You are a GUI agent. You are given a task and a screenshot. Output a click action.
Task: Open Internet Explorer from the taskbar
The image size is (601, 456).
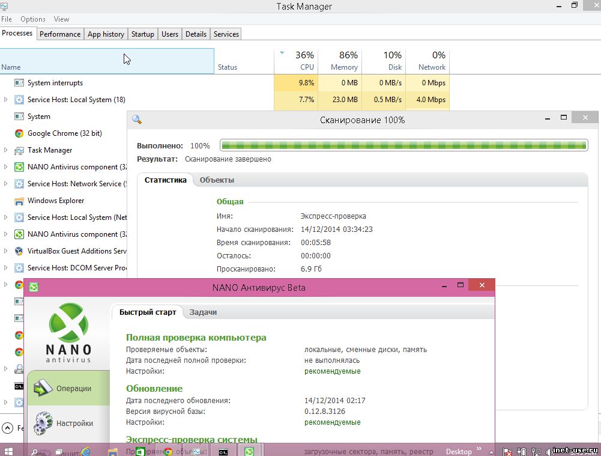(x=86, y=451)
